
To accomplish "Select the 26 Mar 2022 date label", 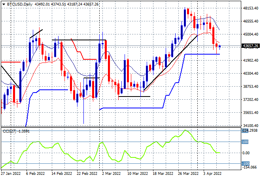I will [x=188, y=174].
